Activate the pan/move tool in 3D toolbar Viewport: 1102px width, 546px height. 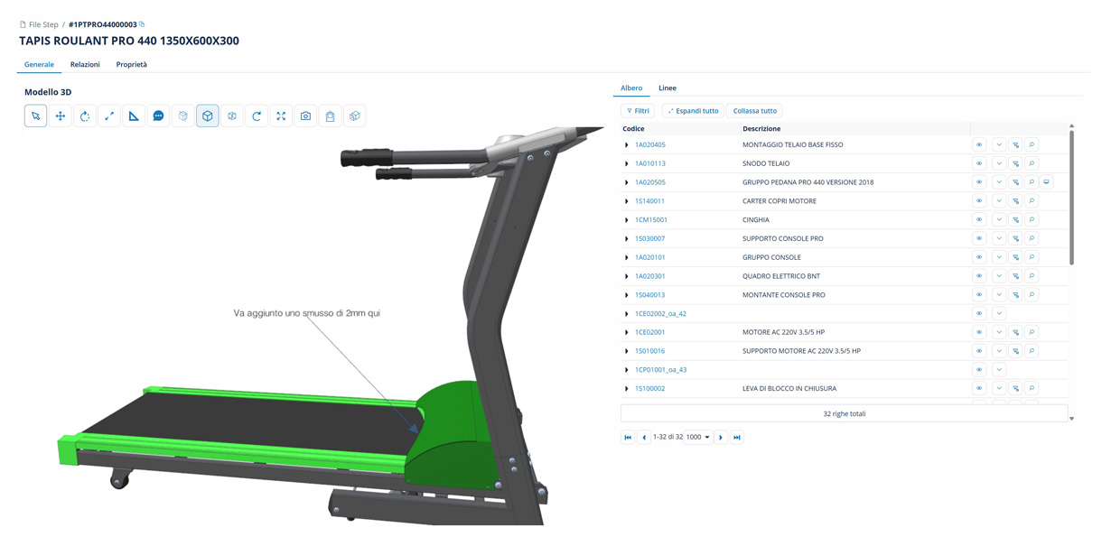[61, 116]
